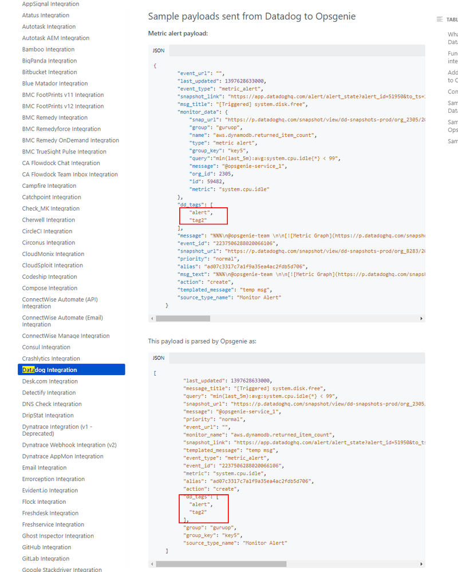Viewport: 458px width, 572px height.
Task: Open the Crashlytics Integration page
Action: click(51, 358)
